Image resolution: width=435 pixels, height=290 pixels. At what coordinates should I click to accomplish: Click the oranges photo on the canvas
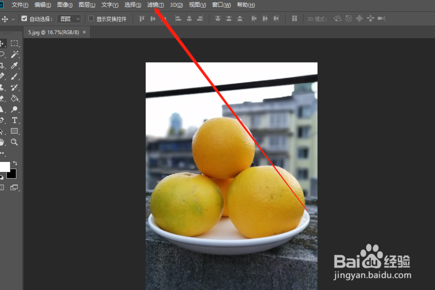(232, 176)
